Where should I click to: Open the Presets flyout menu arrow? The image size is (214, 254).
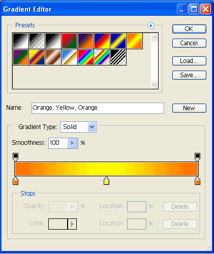151,25
